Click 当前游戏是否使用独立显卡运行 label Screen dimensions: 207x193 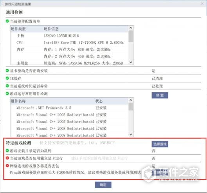[x=36, y=158]
